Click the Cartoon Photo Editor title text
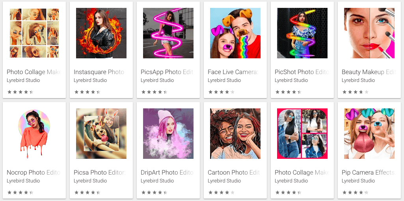The width and height of the screenshot is (404, 201). pyautogui.click(x=234, y=173)
